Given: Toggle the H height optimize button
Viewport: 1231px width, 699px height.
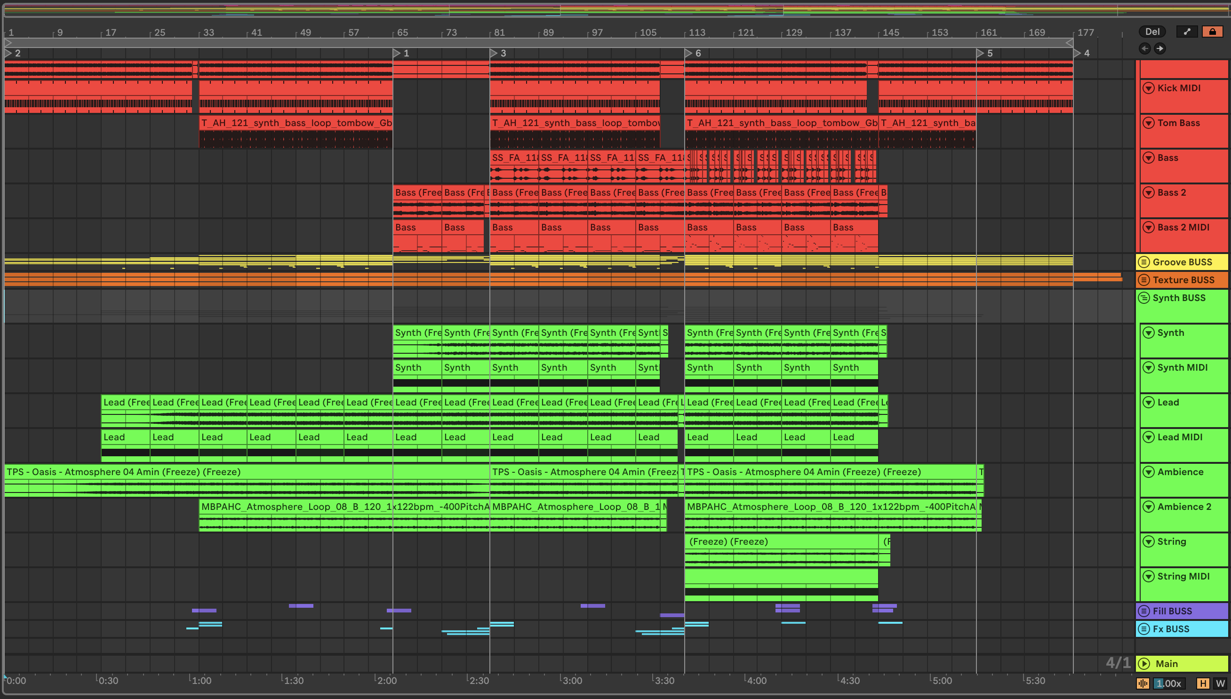Looking at the screenshot, I should point(1203,683).
